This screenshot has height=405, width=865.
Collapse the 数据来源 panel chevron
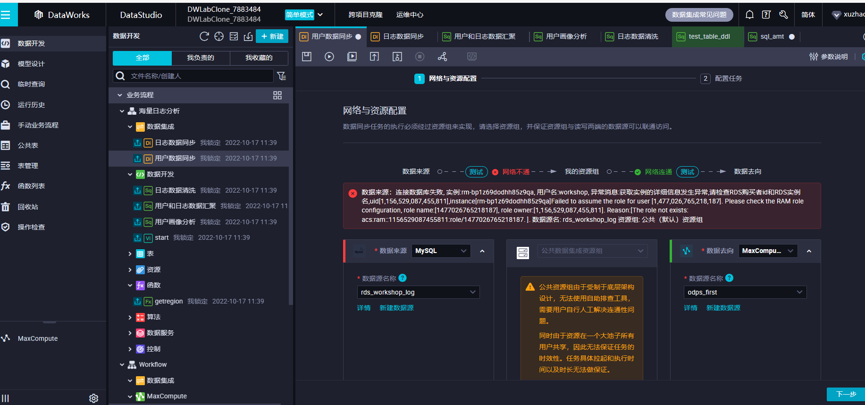point(482,251)
